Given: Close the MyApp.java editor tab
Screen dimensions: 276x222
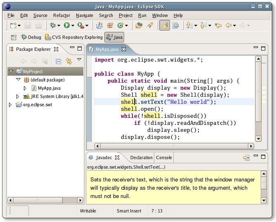Looking at the screenshot, I should tap(124, 49).
